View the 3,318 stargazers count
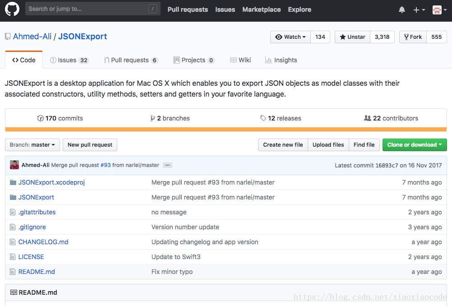The width and height of the screenshot is (452, 306). [x=382, y=37]
